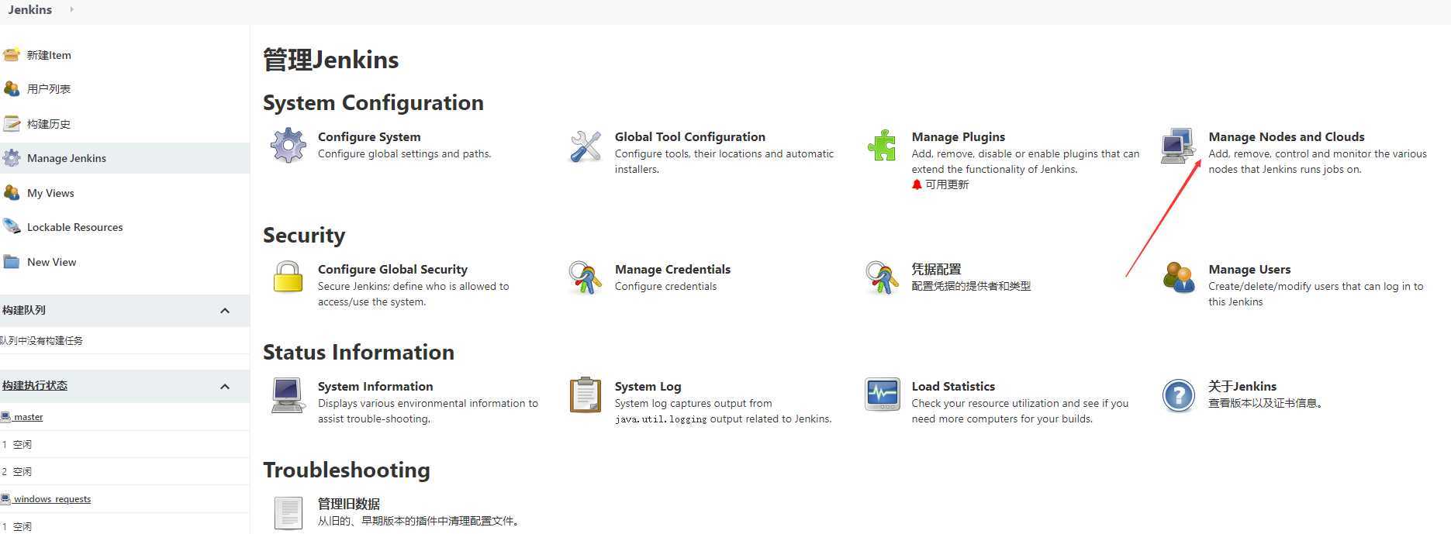Collapse the 构建执行状态 panel

pyautogui.click(x=225, y=387)
